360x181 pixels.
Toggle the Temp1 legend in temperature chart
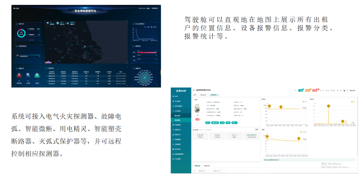pyautogui.click(x=303, y=132)
